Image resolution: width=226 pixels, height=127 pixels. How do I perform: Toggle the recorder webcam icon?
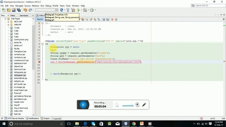point(137,105)
